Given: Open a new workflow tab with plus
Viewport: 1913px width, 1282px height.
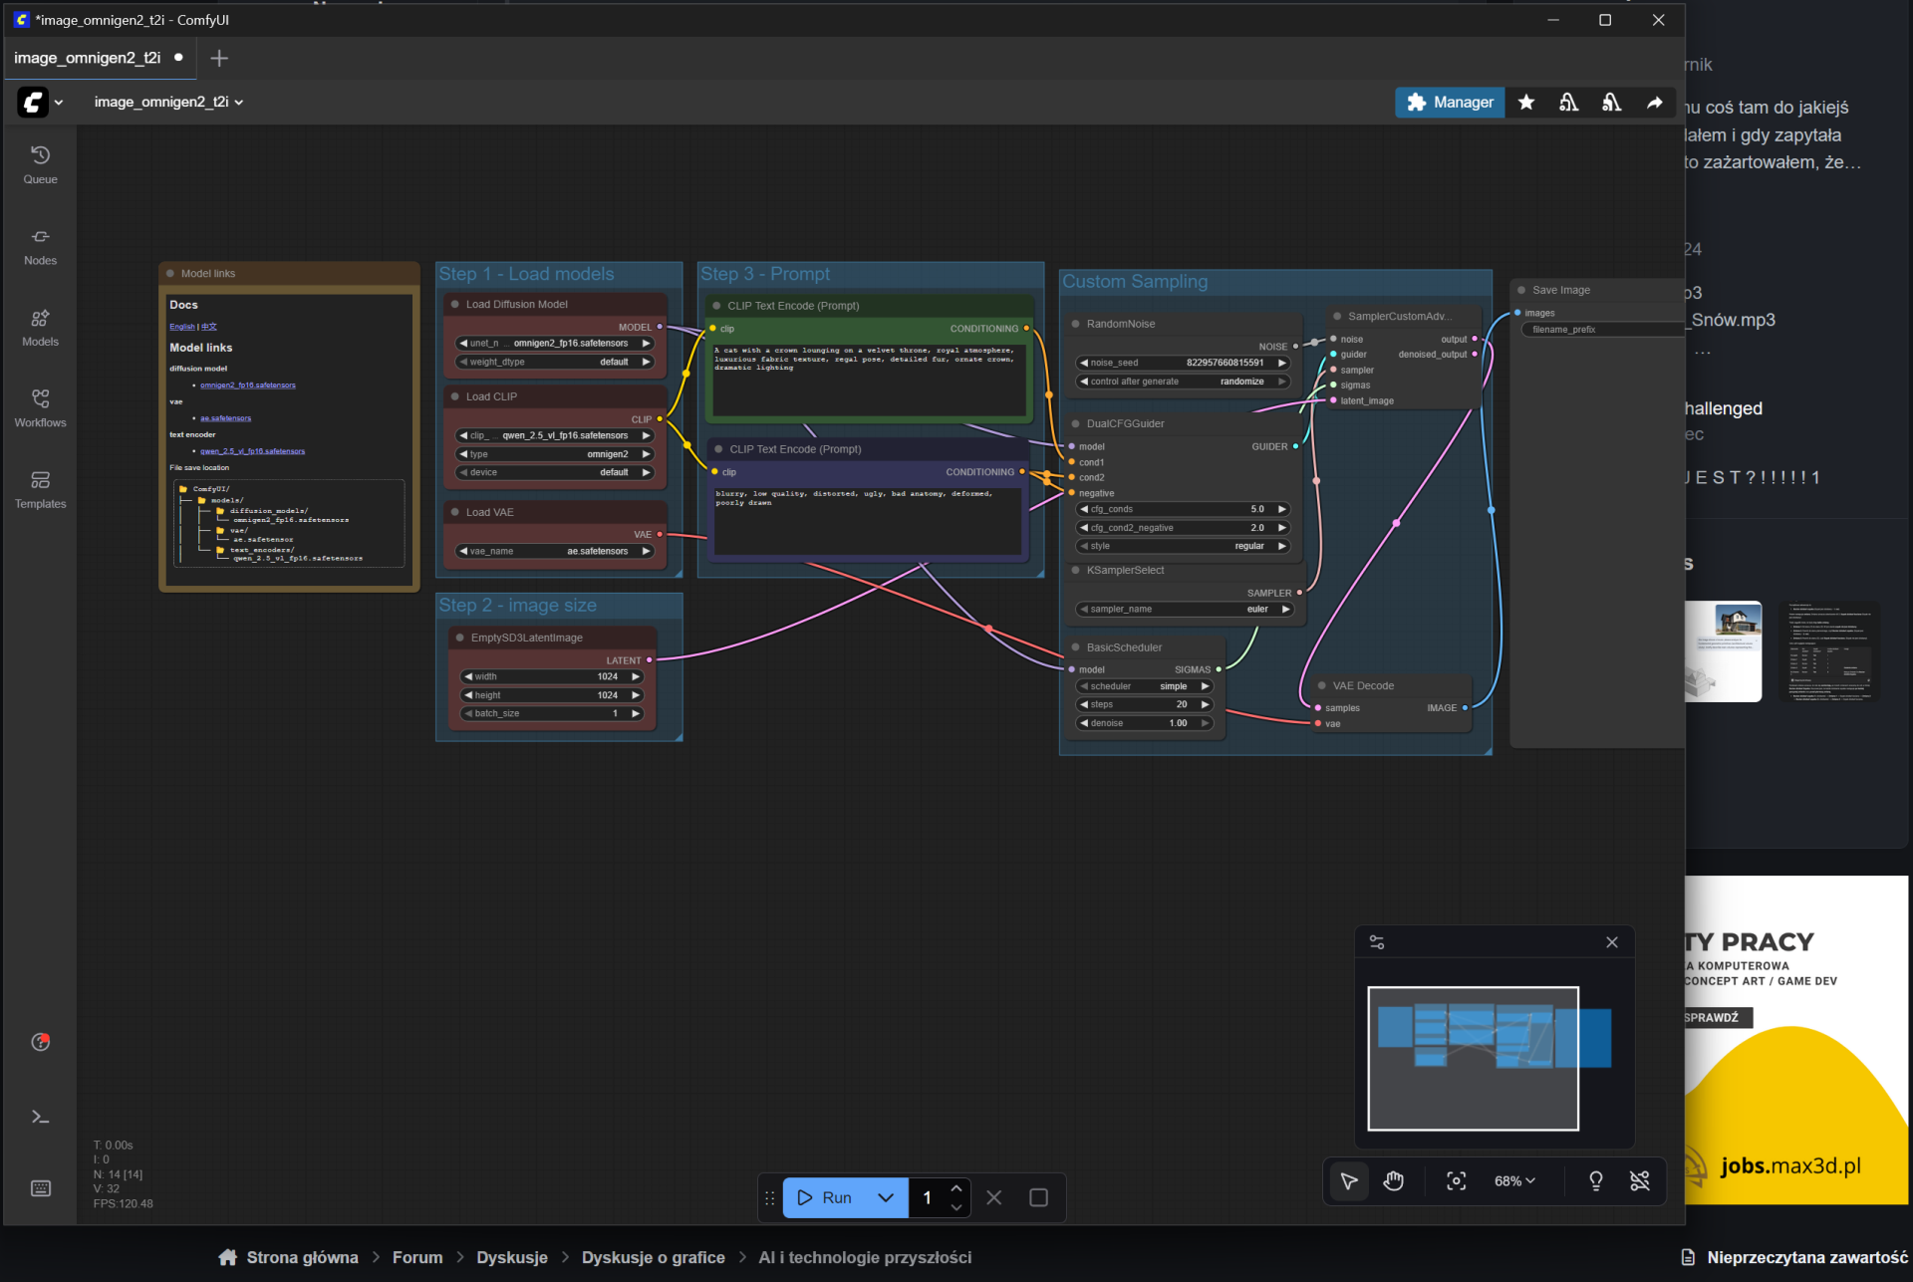Looking at the screenshot, I should pos(219,58).
